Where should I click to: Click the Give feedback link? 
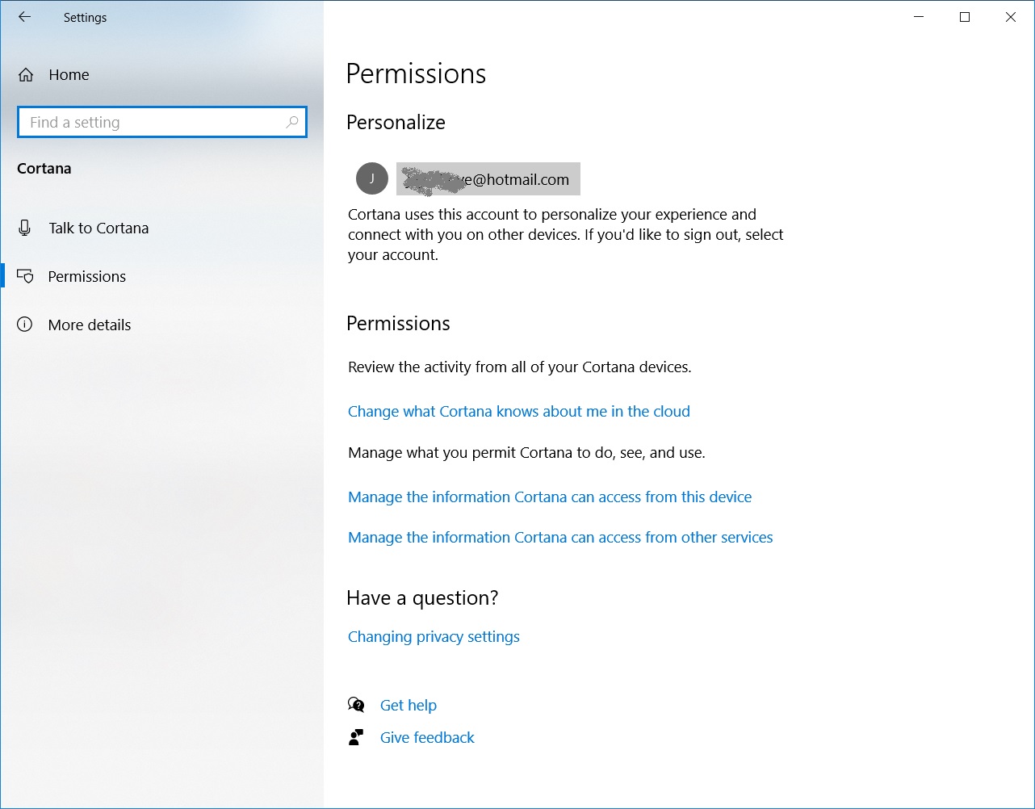click(x=427, y=738)
